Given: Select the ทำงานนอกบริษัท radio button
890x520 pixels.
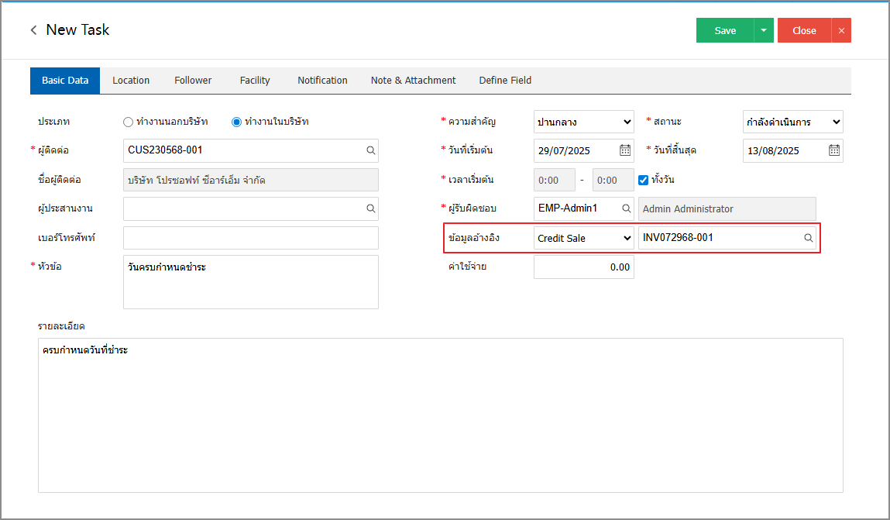Looking at the screenshot, I should [x=129, y=122].
